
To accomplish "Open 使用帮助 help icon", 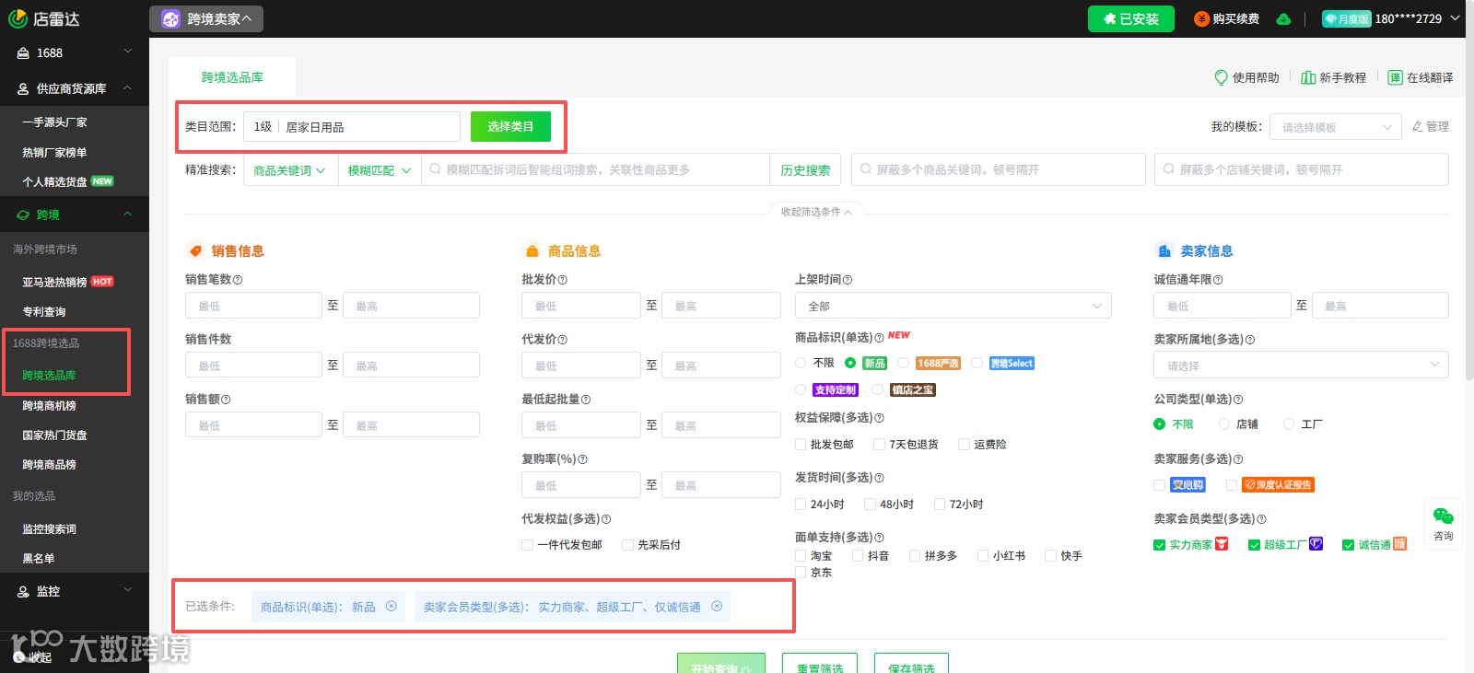I will pyautogui.click(x=1222, y=77).
